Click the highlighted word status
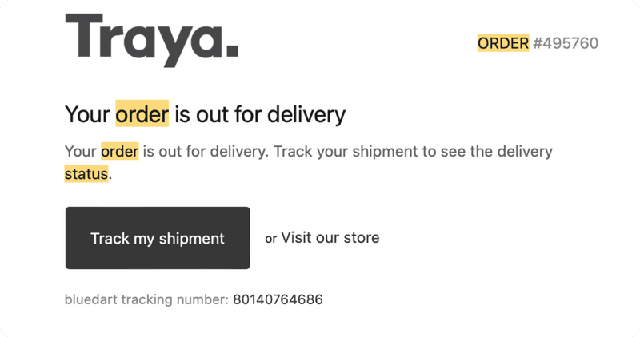The height and width of the screenshot is (337, 640). 86,173
